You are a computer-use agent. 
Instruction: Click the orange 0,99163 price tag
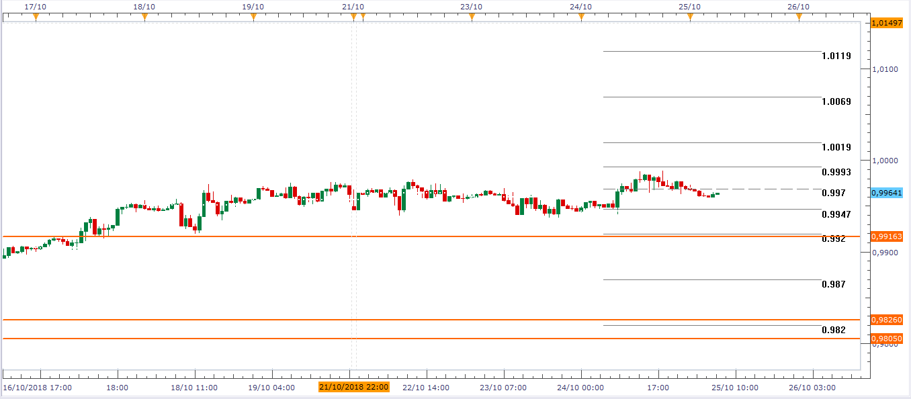(x=886, y=236)
